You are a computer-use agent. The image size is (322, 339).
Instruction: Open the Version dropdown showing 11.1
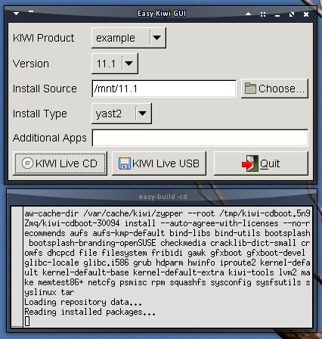point(115,64)
